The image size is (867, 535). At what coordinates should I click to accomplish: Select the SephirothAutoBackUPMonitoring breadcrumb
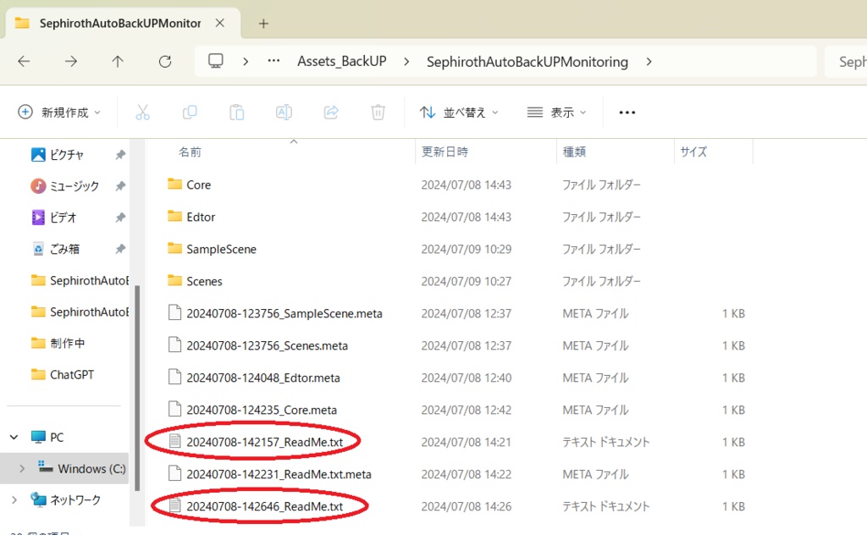click(527, 61)
